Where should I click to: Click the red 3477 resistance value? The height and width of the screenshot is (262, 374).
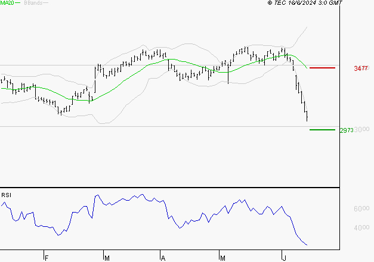click(361, 68)
